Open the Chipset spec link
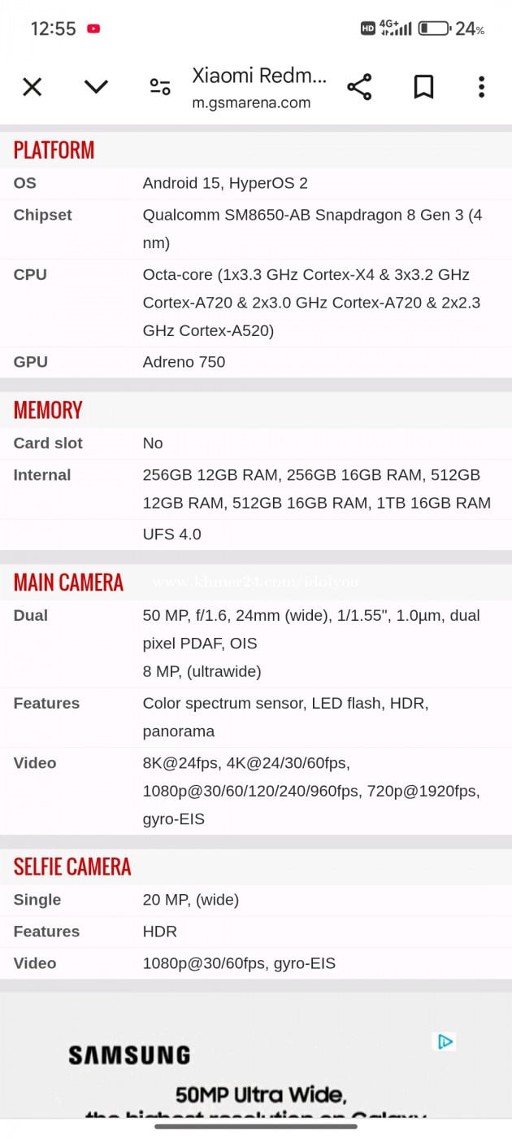Viewport: 512px width, 1139px height. click(42, 215)
